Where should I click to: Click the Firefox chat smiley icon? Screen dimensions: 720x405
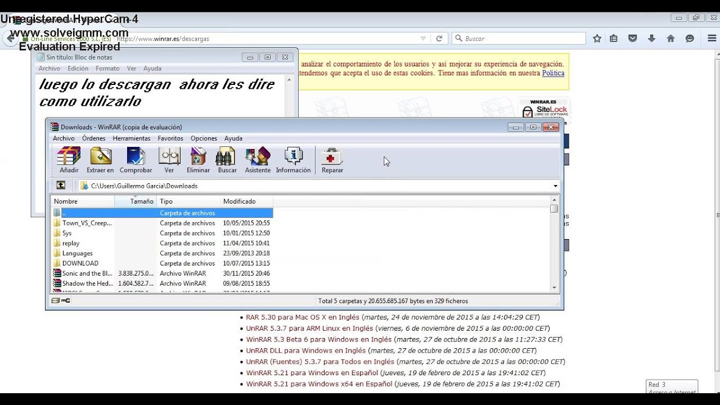pyautogui.click(x=690, y=39)
